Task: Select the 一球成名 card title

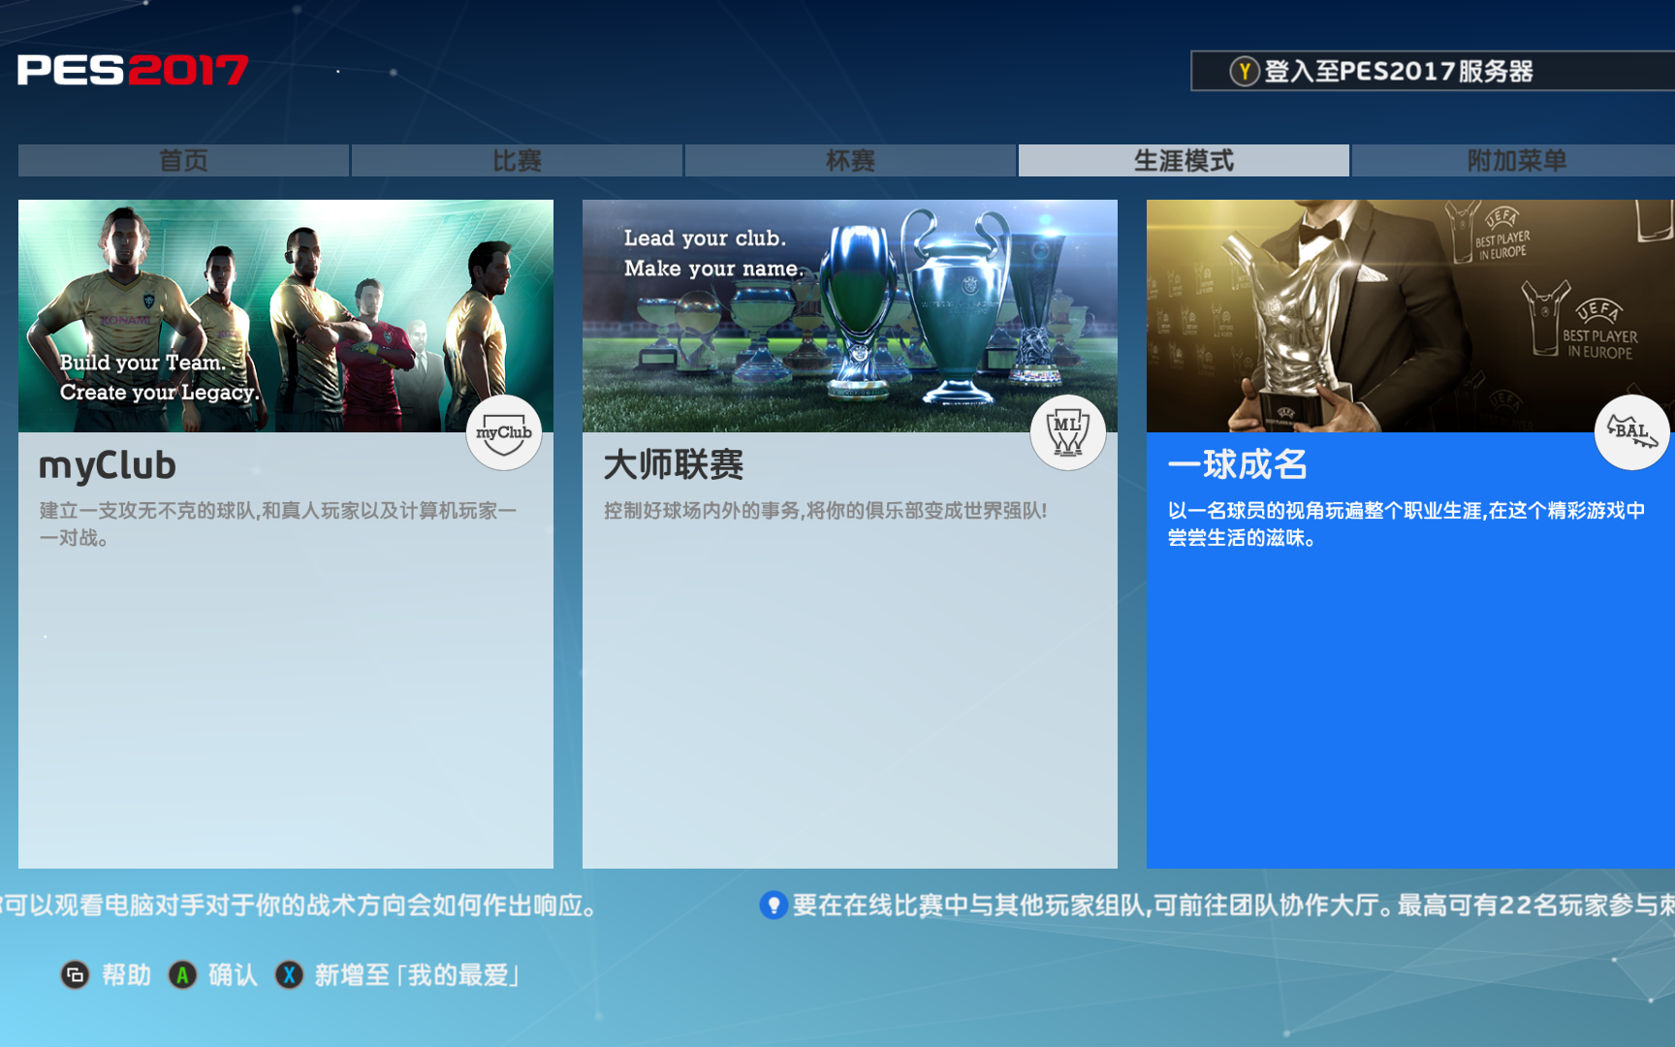Action: coord(1238,464)
